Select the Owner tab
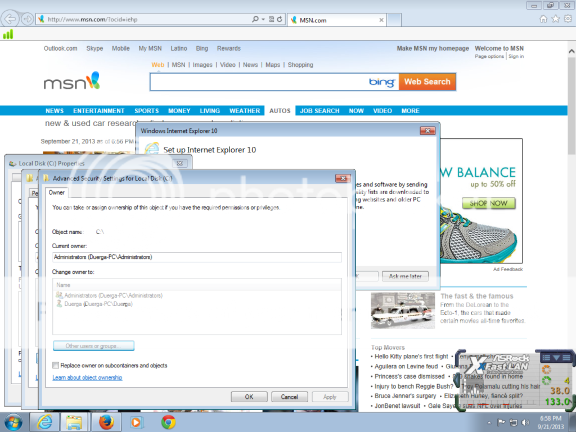The image size is (576, 432). pyautogui.click(x=57, y=192)
